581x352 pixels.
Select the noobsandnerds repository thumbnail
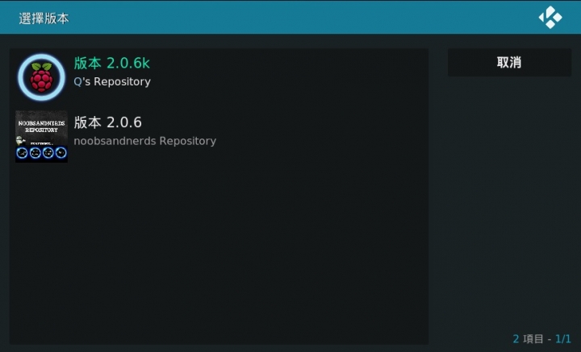point(41,136)
